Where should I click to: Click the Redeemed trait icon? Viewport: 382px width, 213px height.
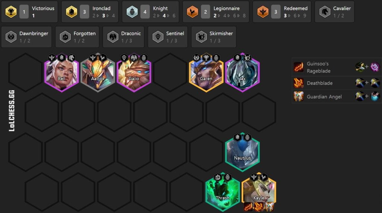(x=263, y=12)
